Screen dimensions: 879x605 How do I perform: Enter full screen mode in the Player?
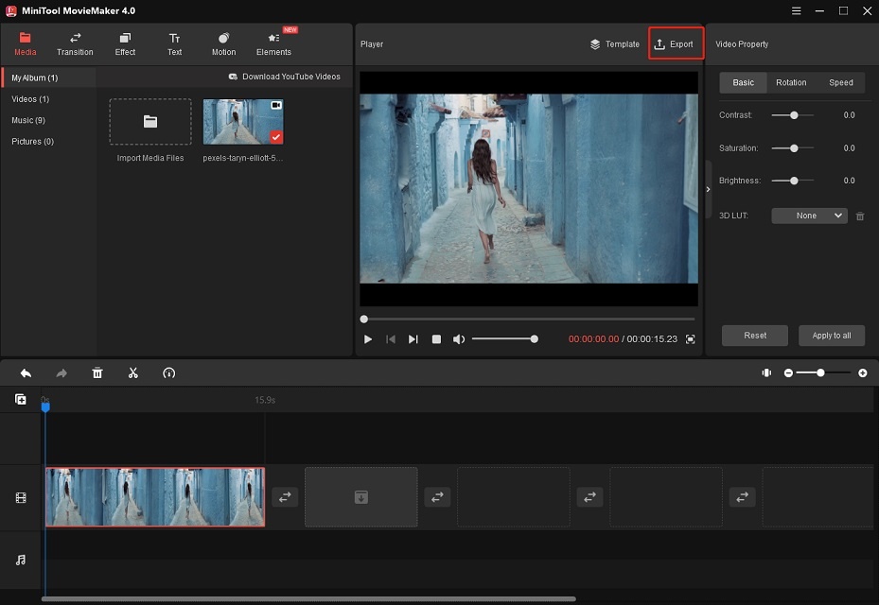[x=690, y=337]
